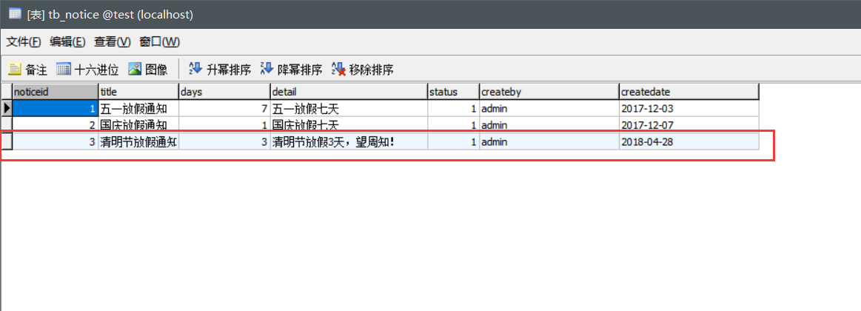
Task: Click detail cell 五一放假七天
Action: pos(349,108)
